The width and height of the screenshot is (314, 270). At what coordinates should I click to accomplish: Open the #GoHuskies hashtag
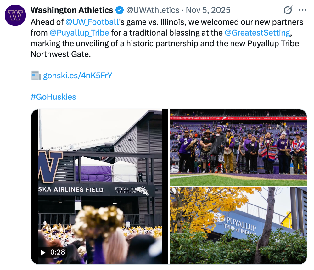tap(53, 97)
